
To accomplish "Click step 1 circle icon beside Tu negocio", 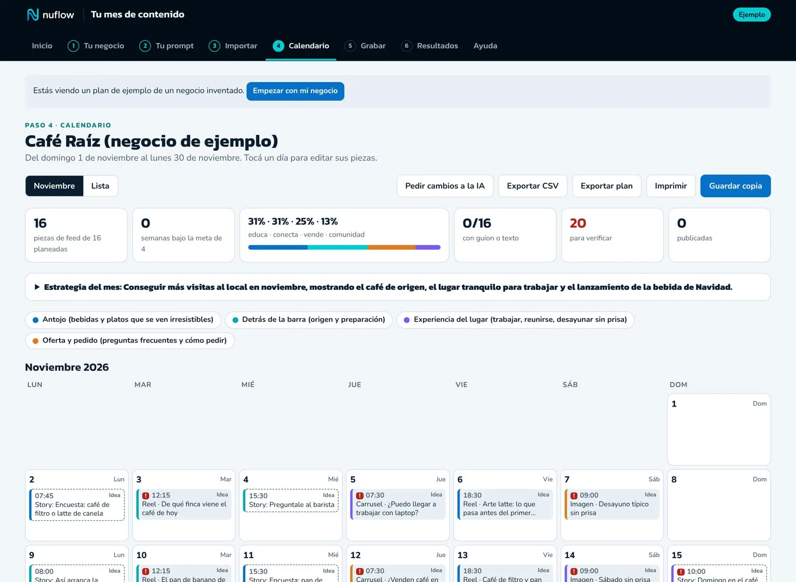I will point(73,46).
